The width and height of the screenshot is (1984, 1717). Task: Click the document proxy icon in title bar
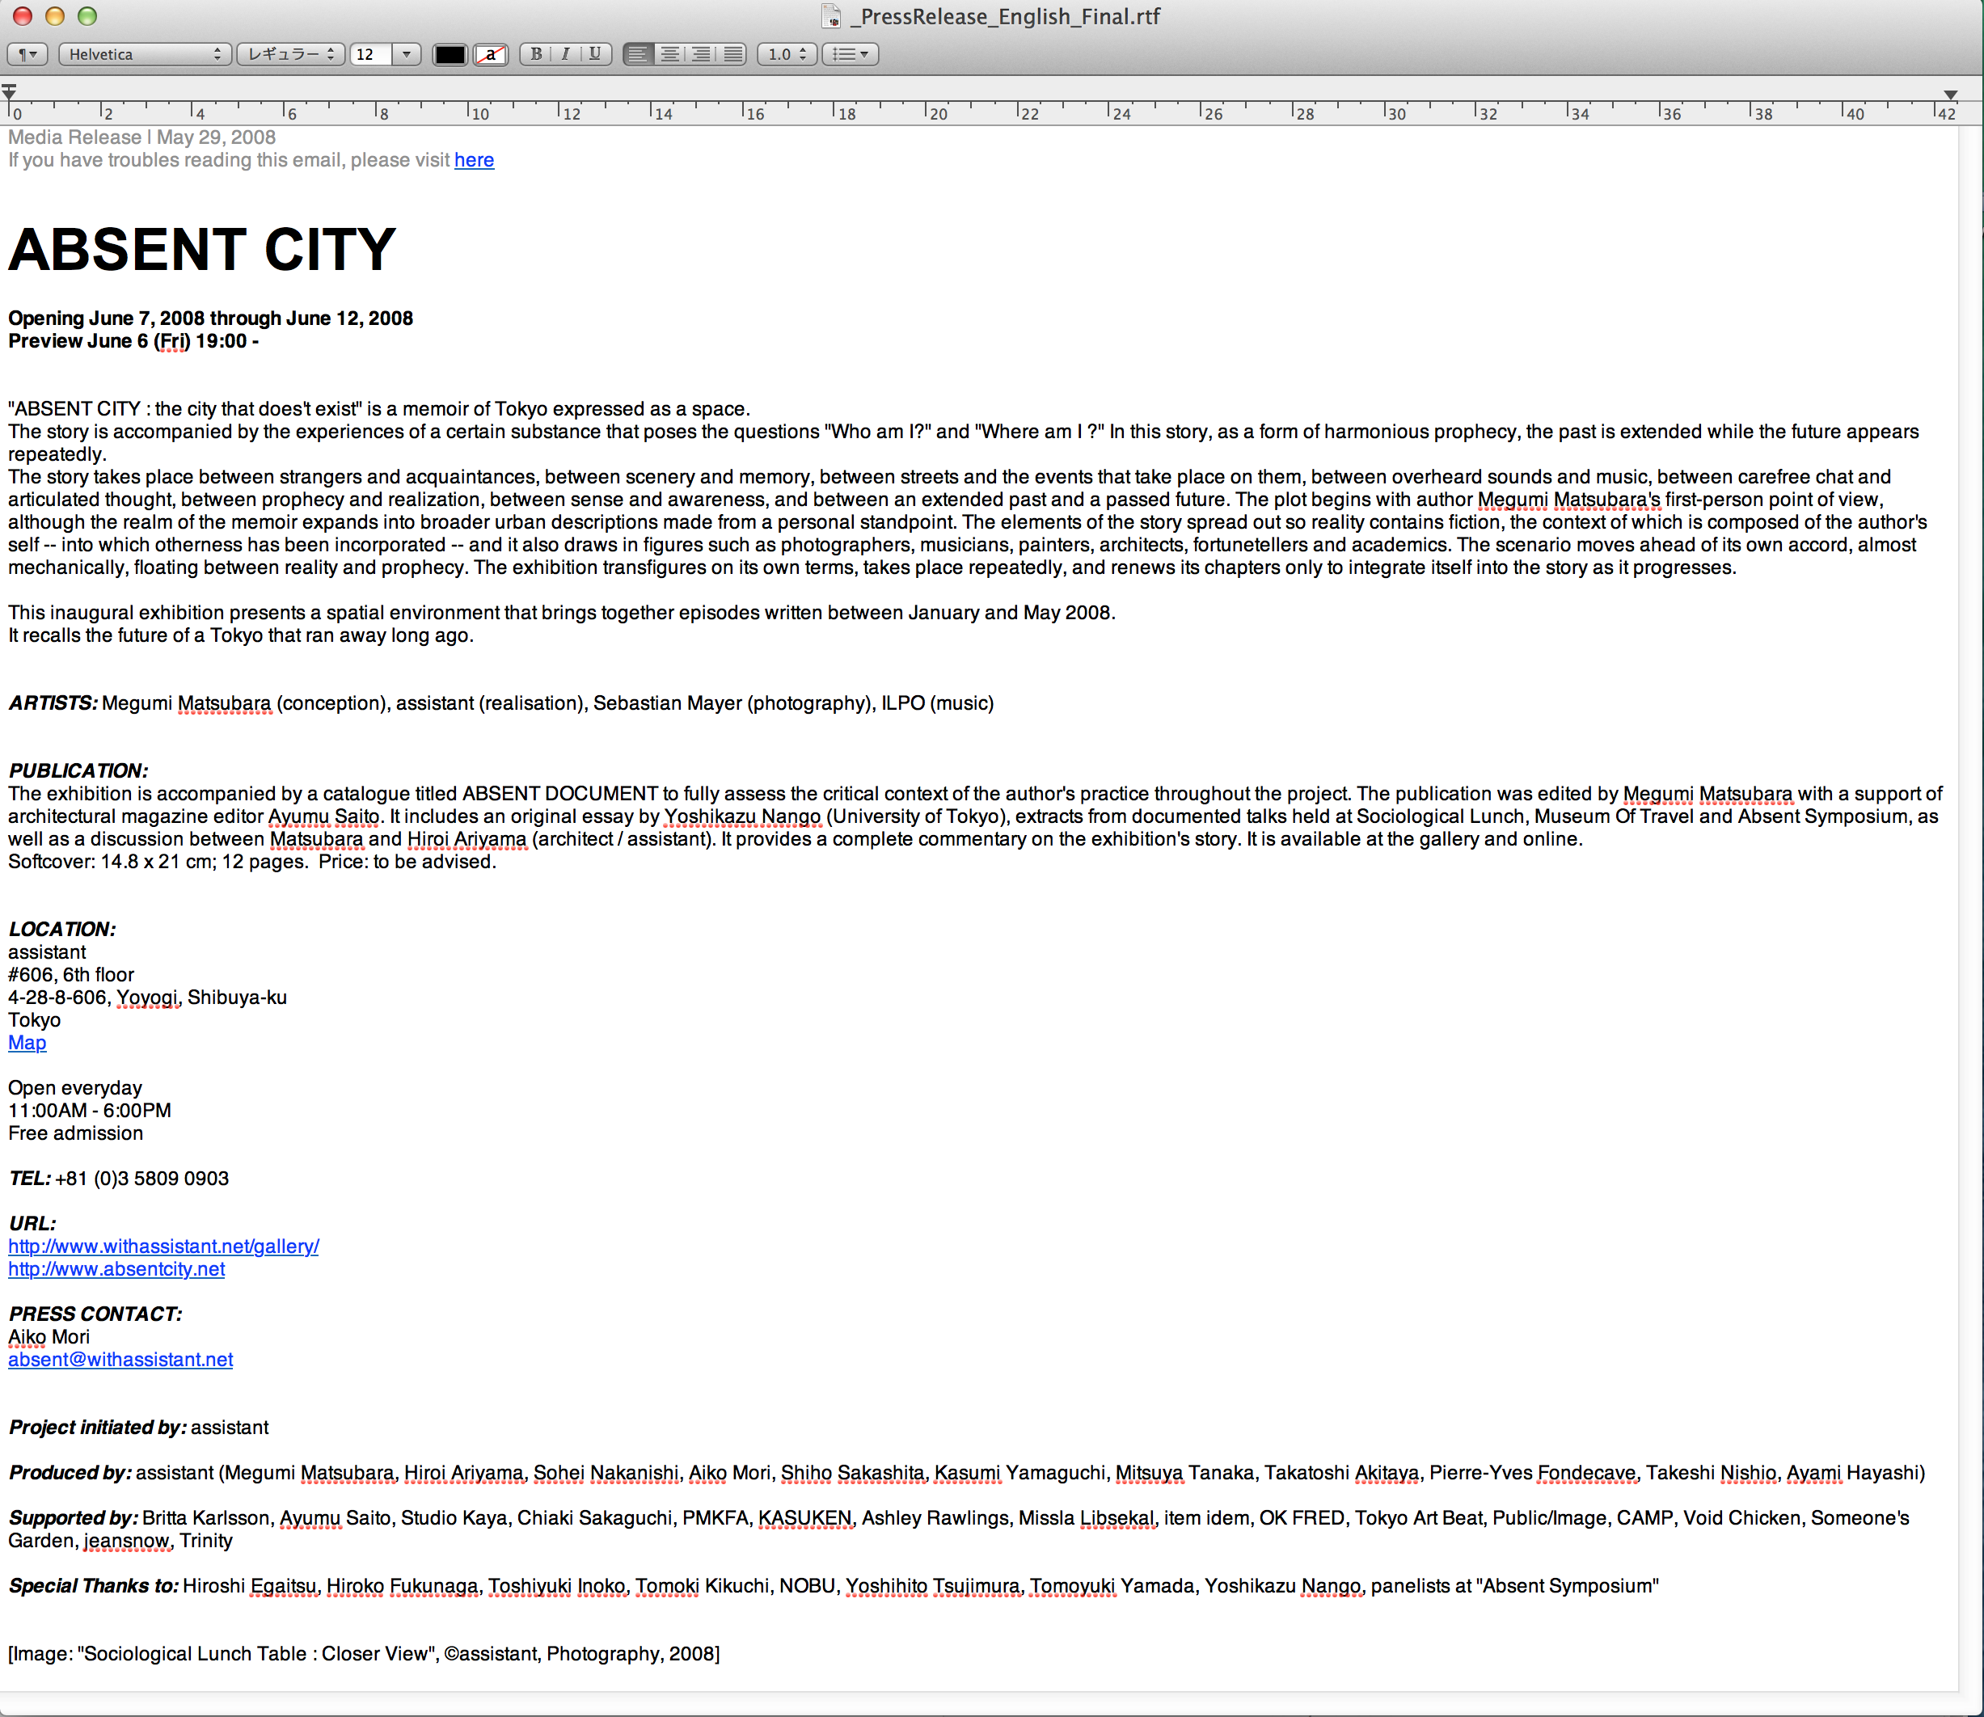[x=831, y=16]
